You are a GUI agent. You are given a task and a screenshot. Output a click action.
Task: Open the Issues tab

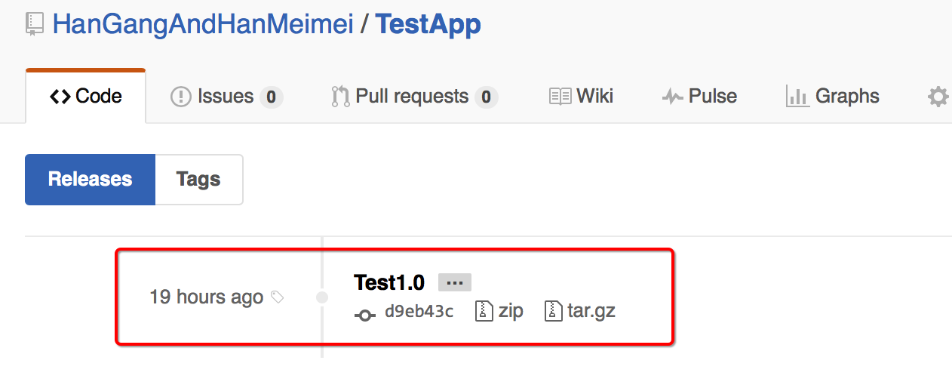[x=227, y=97]
